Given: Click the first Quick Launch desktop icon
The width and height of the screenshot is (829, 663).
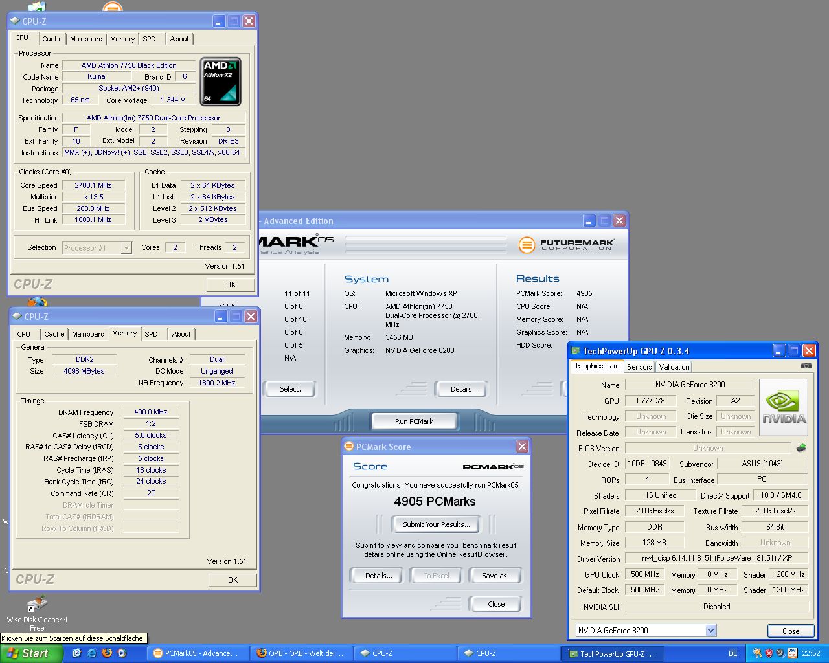Looking at the screenshot, I should point(76,653).
